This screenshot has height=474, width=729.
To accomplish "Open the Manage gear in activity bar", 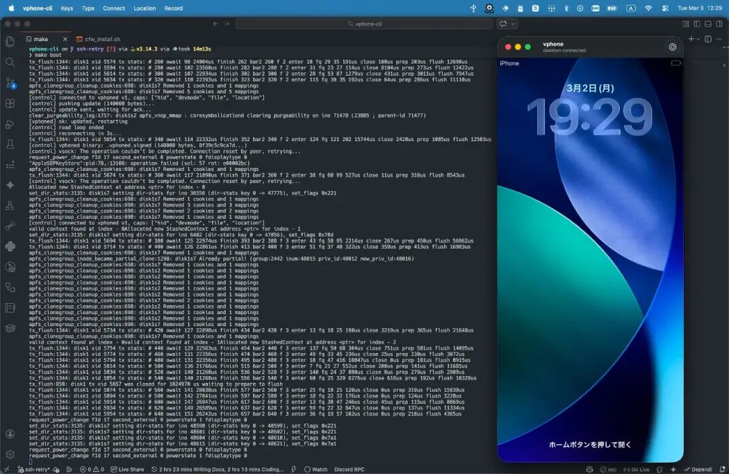I will (x=9, y=454).
